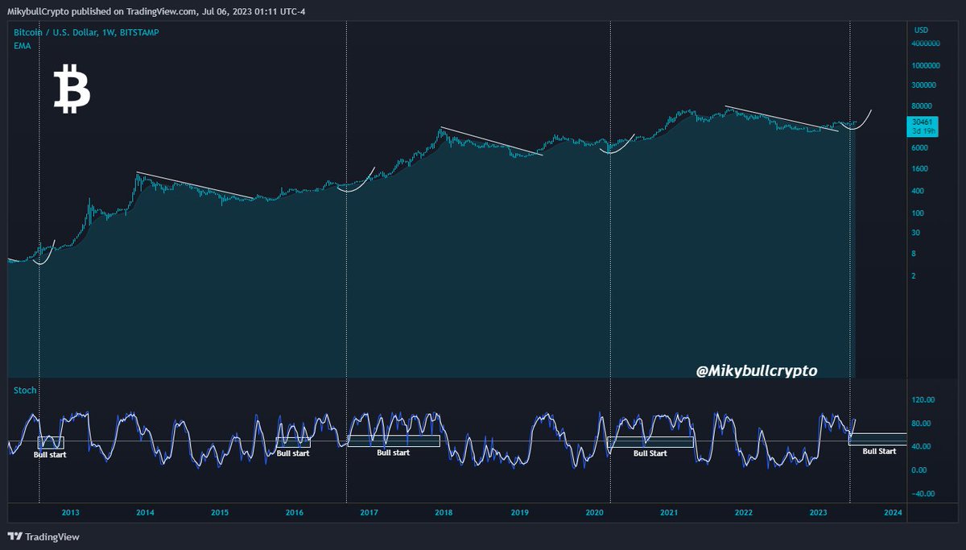This screenshot has height=550, width=966.
Task: Click the USD currency label on price axis
Action: coord(921,30)
